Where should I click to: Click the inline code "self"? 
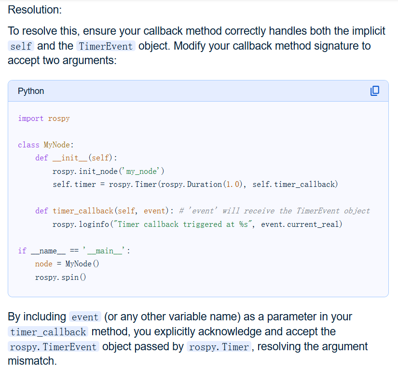pos(21,46)
